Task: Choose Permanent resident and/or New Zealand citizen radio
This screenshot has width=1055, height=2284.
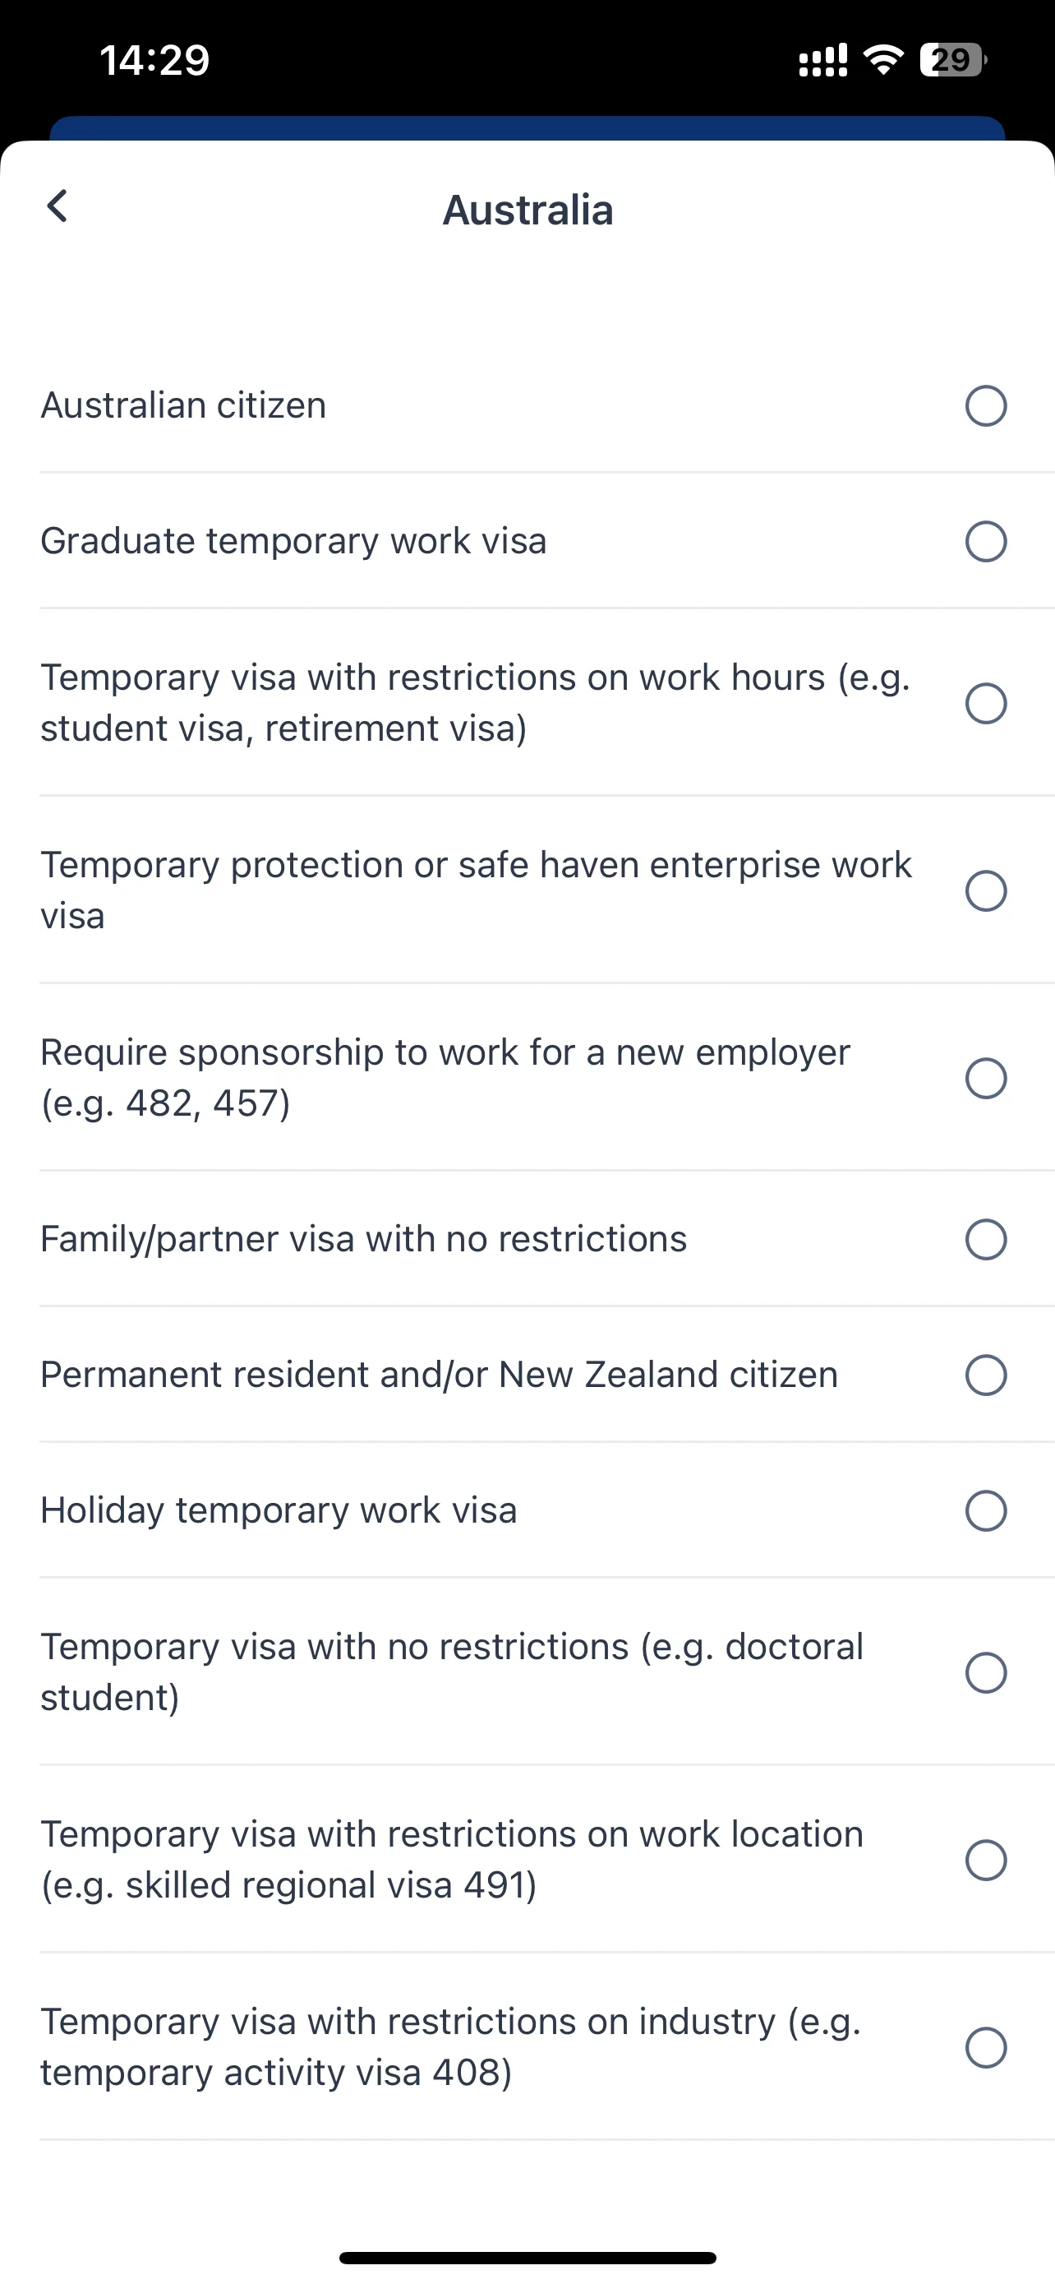Action: [x=986, y=1375]
